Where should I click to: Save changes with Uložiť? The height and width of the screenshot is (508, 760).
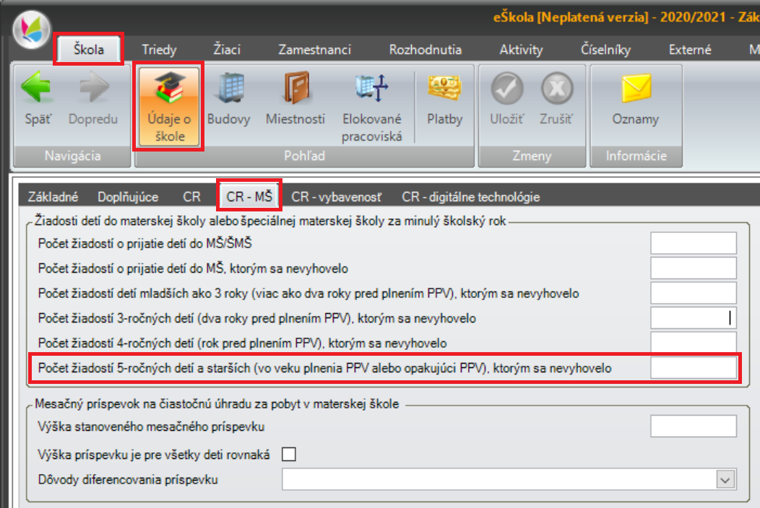point(506,100)
